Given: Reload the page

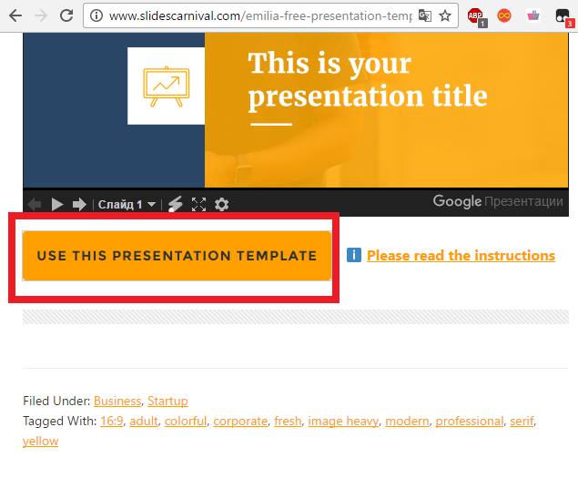Looking at the screenshot, I should [x=66, y=15].
